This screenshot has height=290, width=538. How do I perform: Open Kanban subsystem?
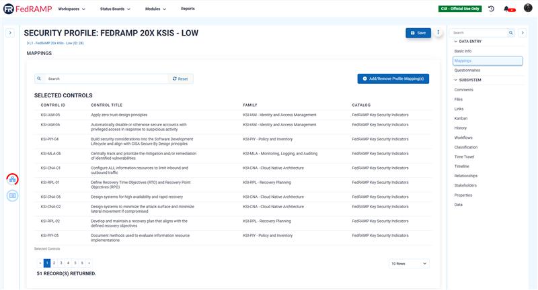(461, 118)
